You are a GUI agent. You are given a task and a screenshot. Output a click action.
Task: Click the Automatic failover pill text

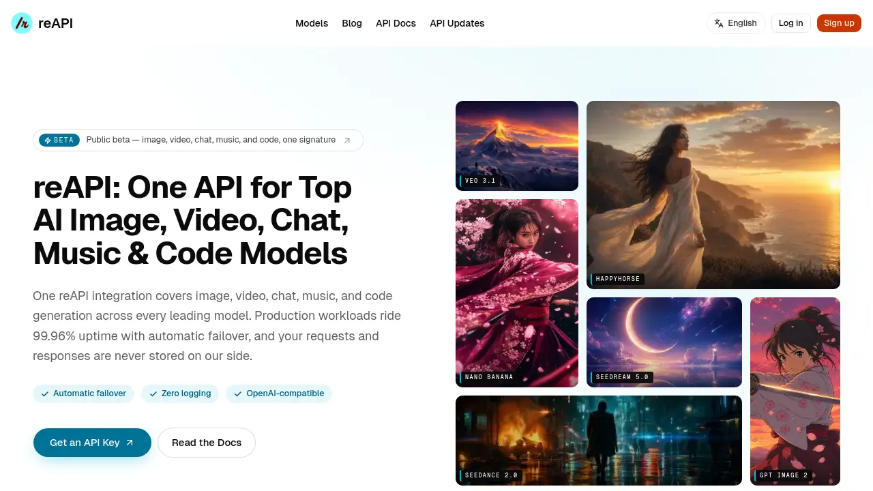(89, 393)
